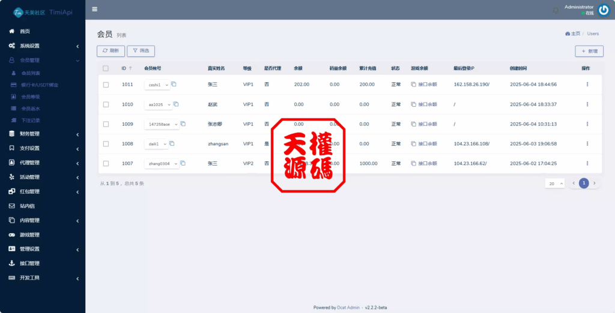This screenshot has width=615, height=313.
Task: Sort by ID arrow icon
Action: click(130, 68)
